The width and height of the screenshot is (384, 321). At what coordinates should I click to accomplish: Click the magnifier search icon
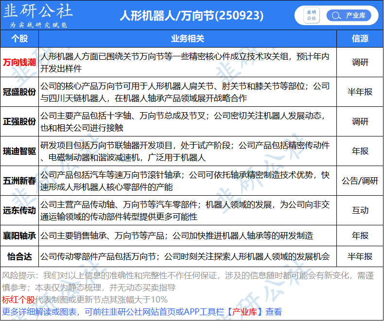point(335,16)
